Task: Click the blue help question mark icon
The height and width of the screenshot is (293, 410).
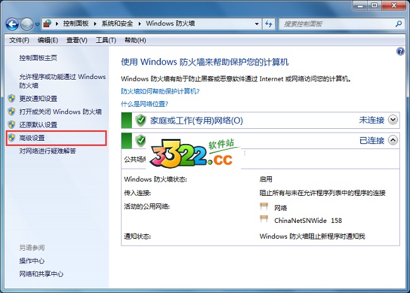Action: pyautogui.click(x=401, y=51)
